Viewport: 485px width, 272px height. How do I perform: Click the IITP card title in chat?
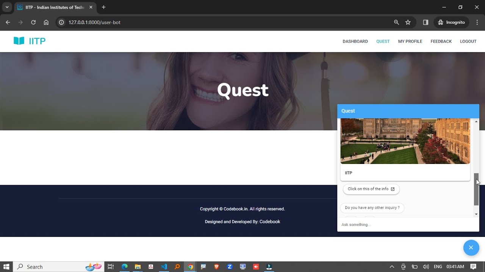[348, 173]
